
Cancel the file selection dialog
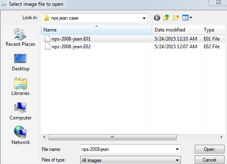click(x=209, y=160)
